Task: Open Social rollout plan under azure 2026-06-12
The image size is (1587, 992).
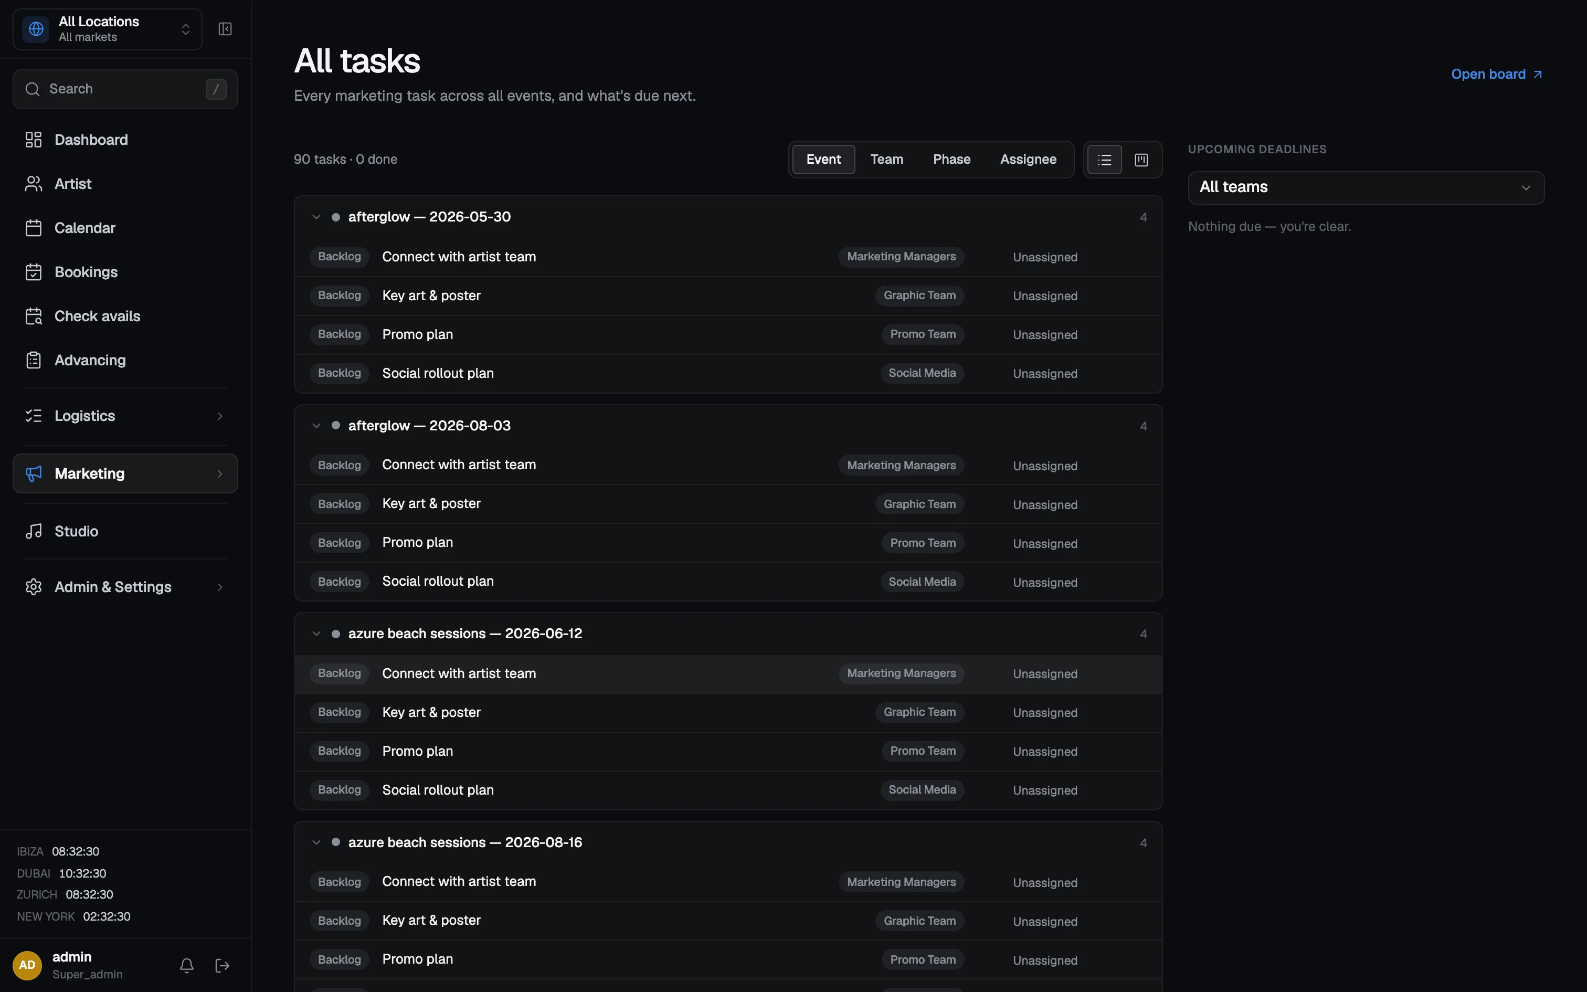Action: (x=438, y=790)
